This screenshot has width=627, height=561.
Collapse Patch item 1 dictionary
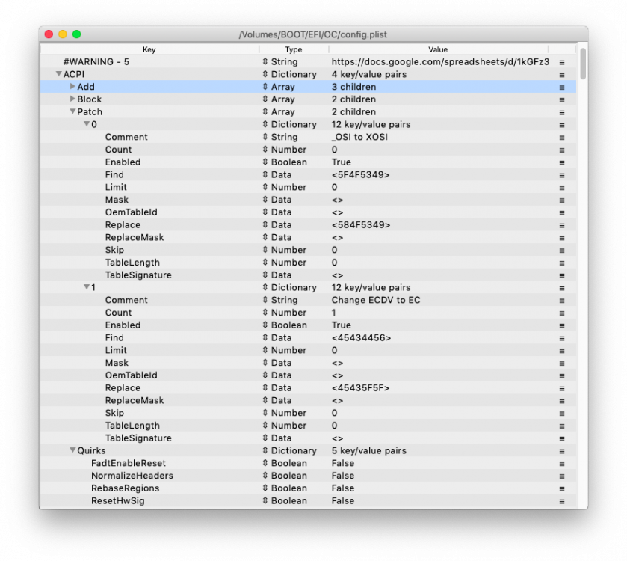click(87, 287)
